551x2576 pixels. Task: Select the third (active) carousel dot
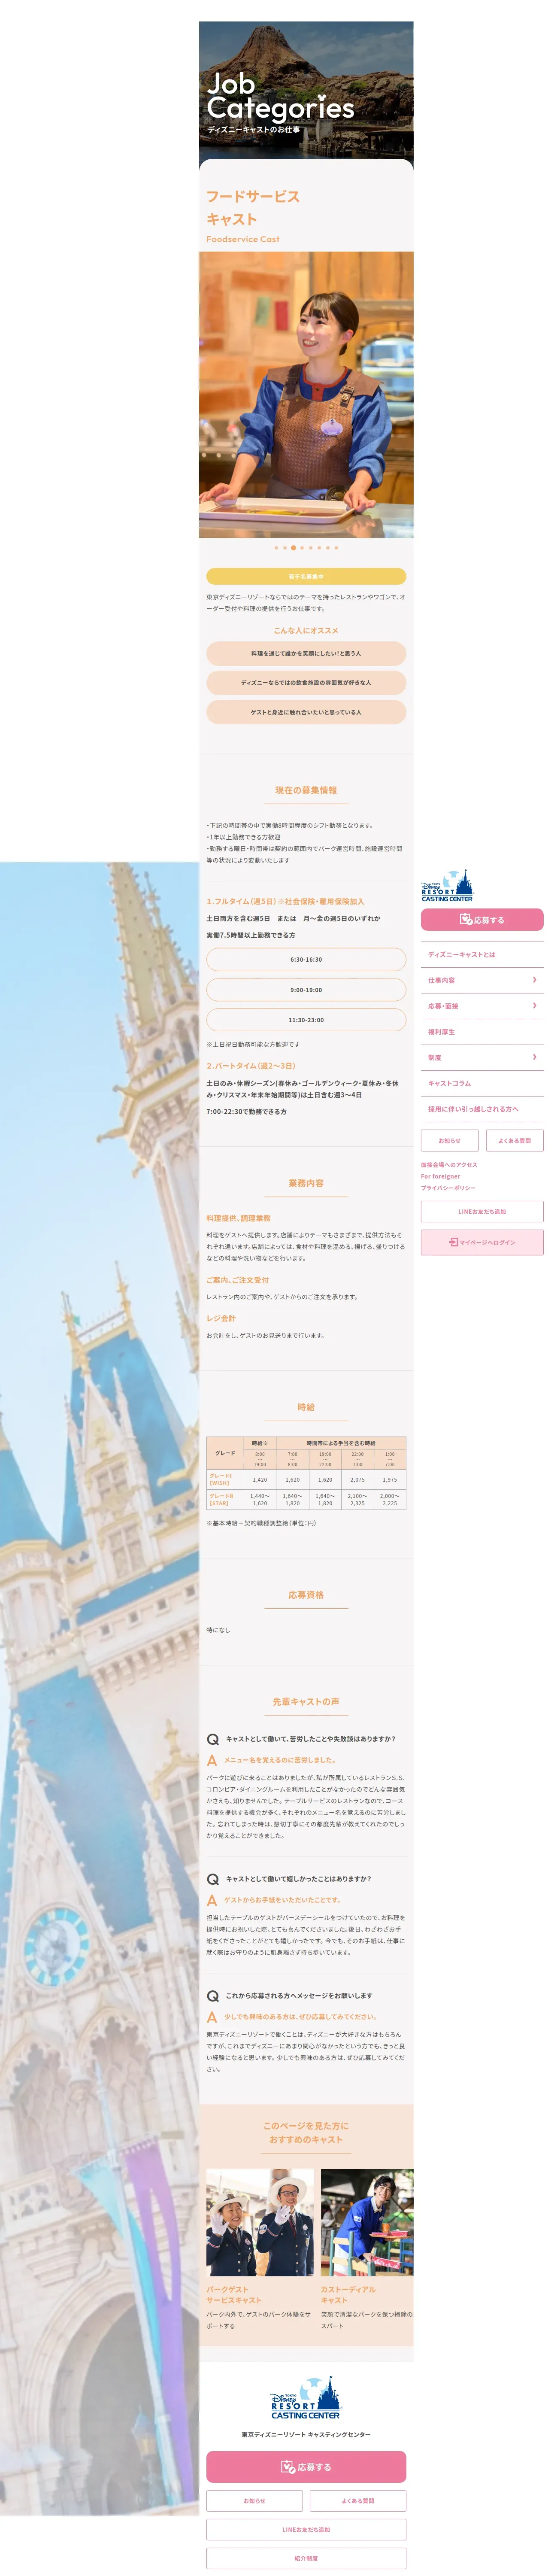[293, 548]
